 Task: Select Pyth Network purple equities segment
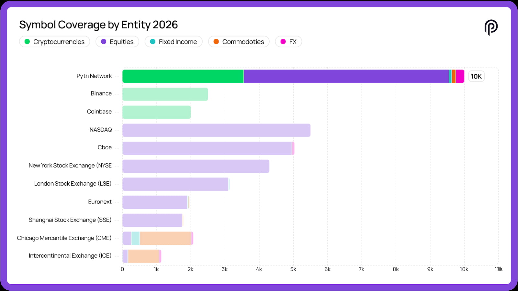click(x=346, y=76)
